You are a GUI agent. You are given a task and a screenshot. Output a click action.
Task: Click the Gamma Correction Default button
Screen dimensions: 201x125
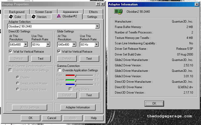point(67,95)
